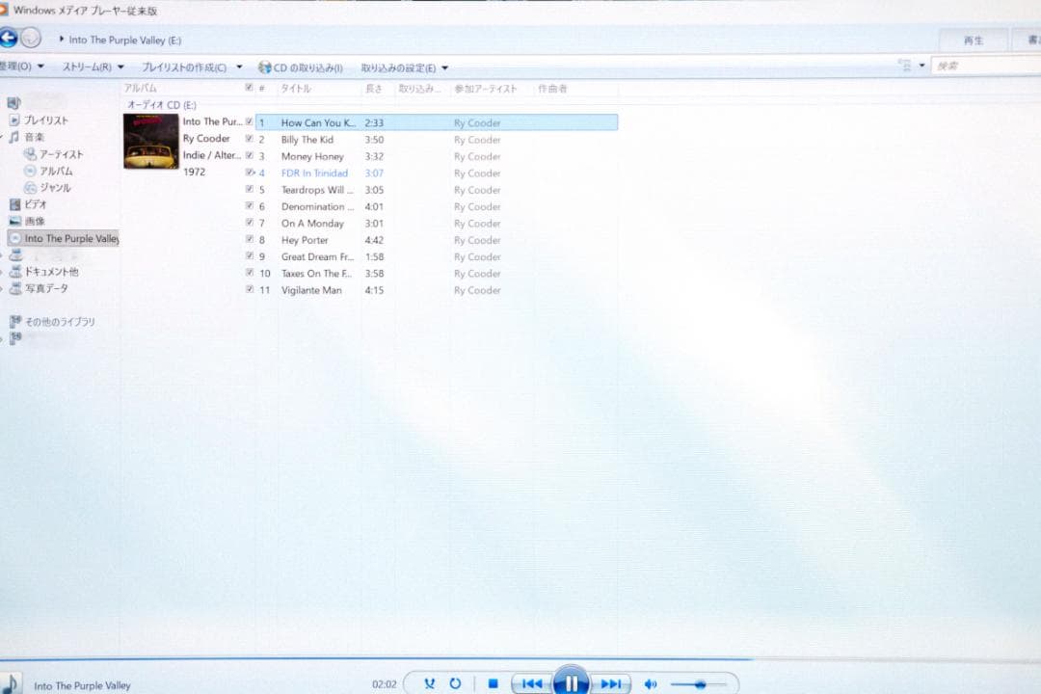Uncheck the Vigilante Man track checkbox
The height and width of the screenshot is (694, 1041).
(250, 289)
